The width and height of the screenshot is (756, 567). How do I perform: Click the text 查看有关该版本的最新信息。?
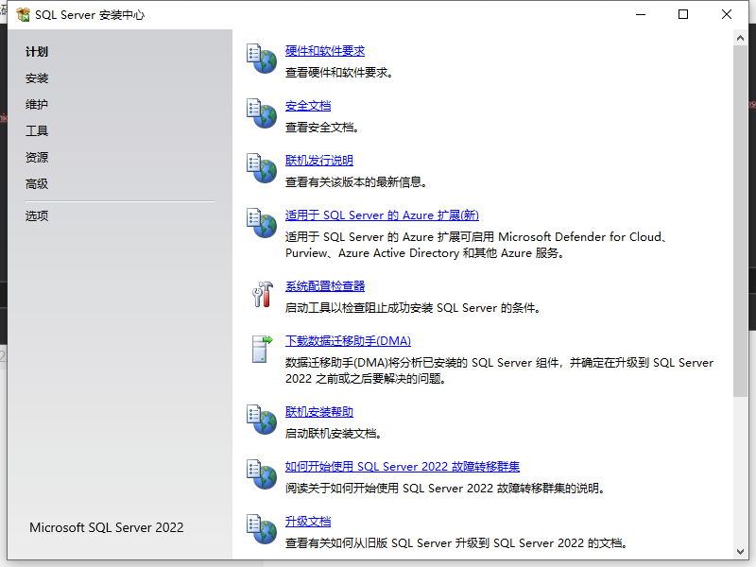tap(357, 182)
